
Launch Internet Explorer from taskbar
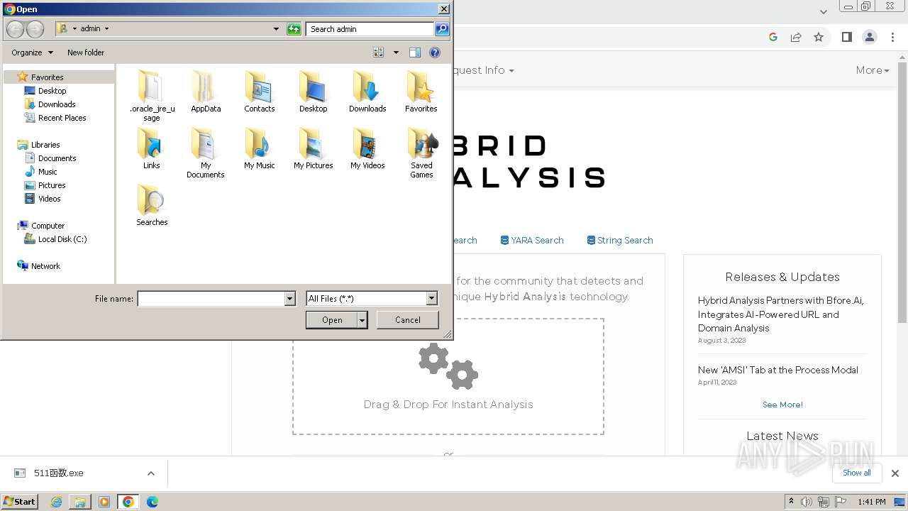[56, 502]
